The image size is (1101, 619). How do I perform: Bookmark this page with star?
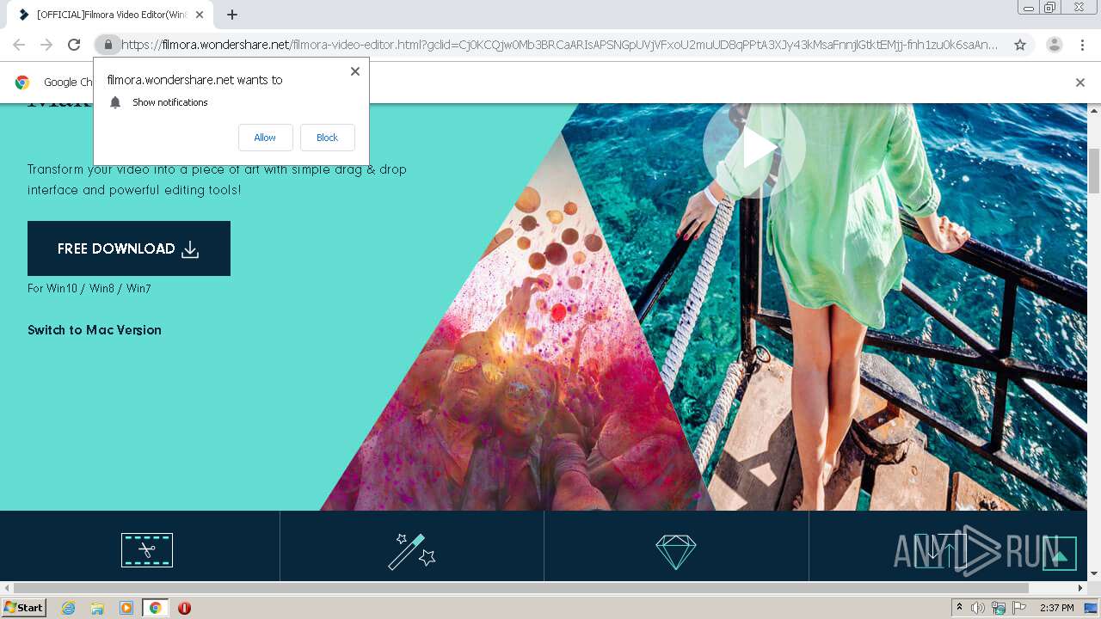(1020, 45)
